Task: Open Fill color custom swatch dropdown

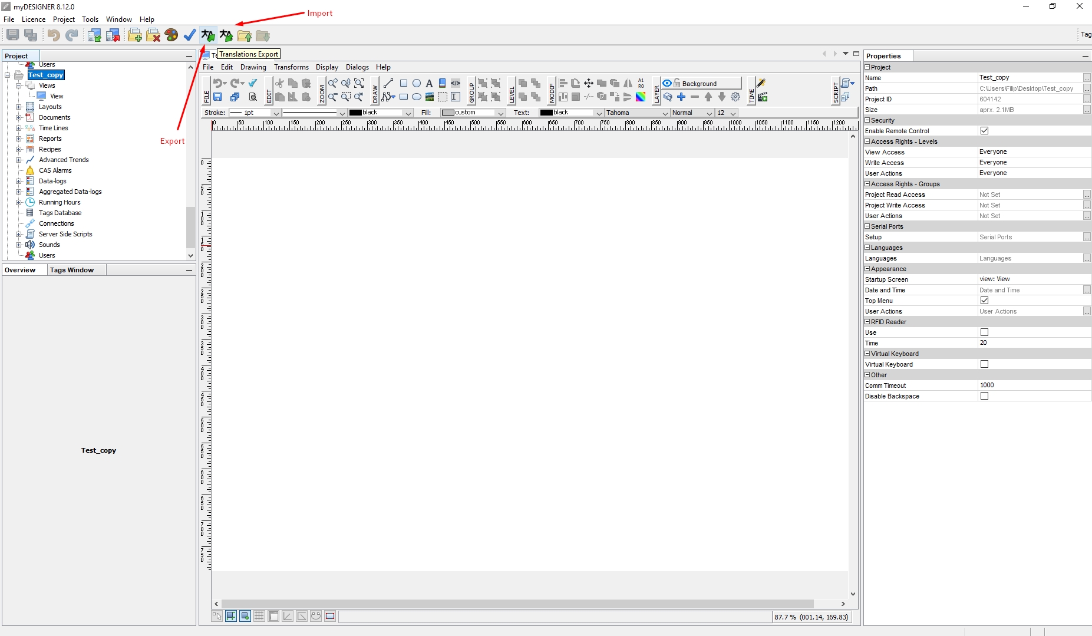Action: click(473, 113)
